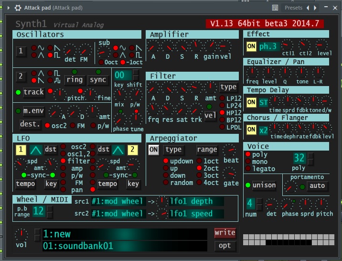Click LFO 2 dst button

point(103,150)
